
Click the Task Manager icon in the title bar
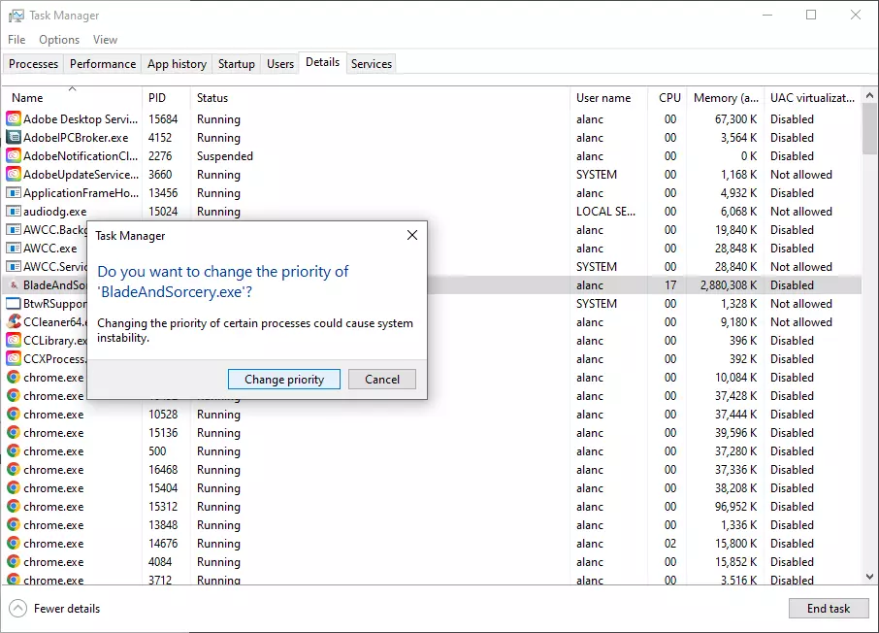pyautogui.click(x=16, y=16)
